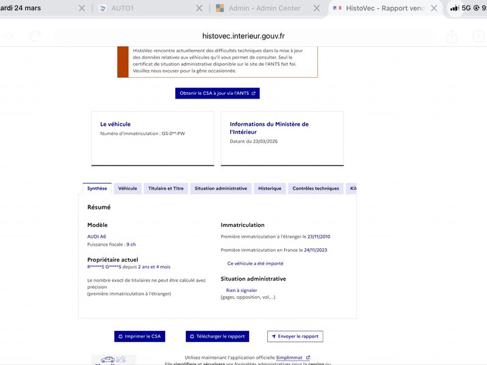Click the share icon in toolbar

click(x=452, y=36)
